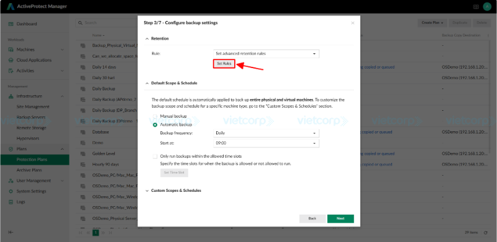Click the user avatar icon top right
The width and height of the screenshot is (497, 242).
tap(487, 7)
